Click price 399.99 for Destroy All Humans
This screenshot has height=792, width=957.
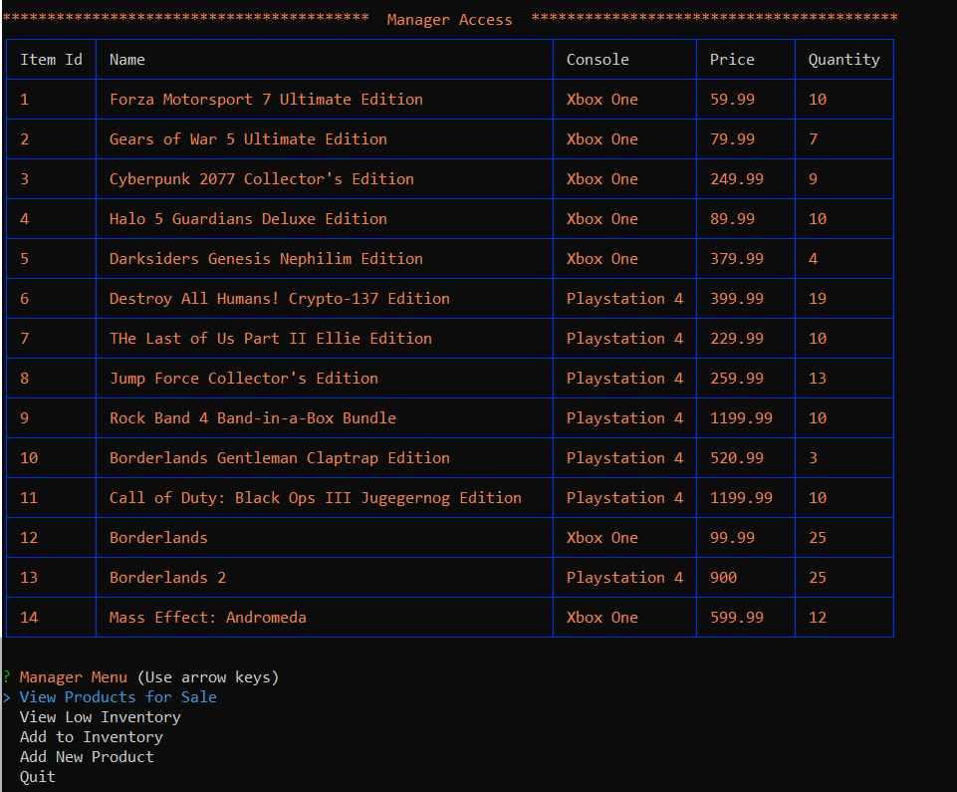737,298
